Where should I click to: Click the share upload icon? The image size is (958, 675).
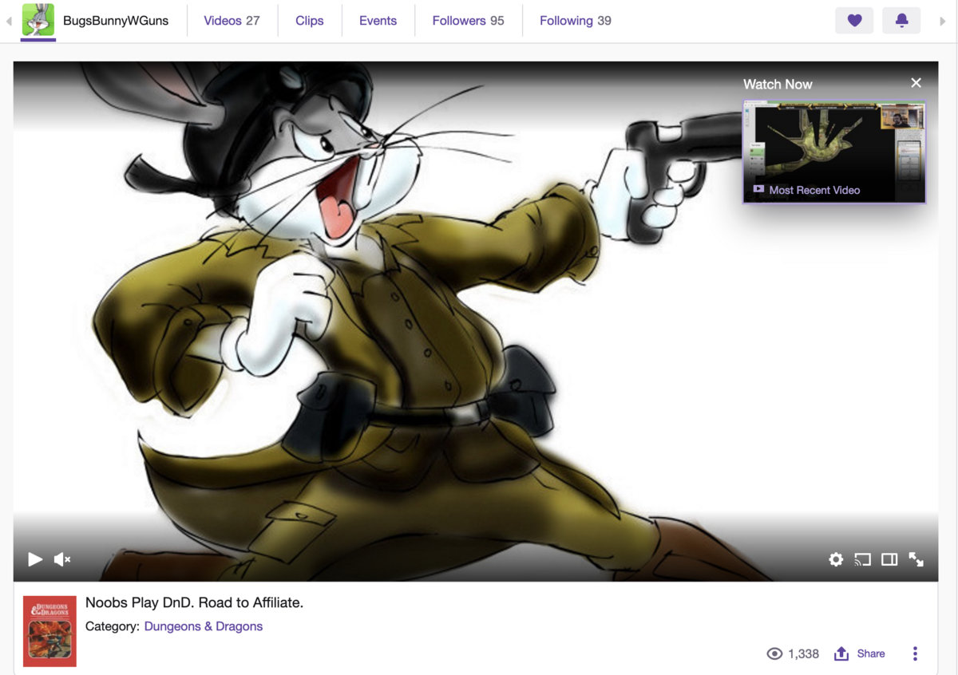tap(841, 653)
